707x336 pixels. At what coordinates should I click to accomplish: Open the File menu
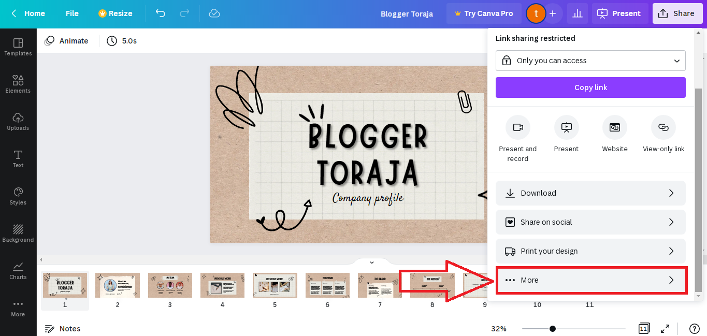[72, 13]
